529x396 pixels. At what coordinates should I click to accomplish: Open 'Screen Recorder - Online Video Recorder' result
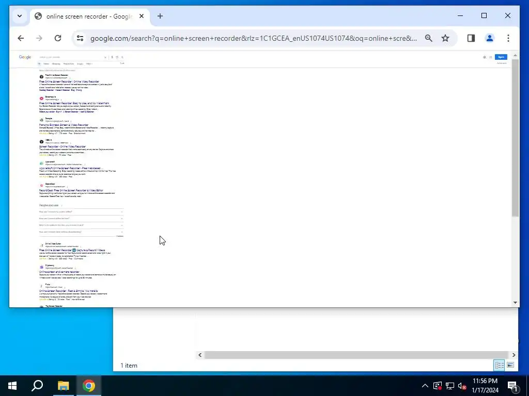click(x=63, y=146)
